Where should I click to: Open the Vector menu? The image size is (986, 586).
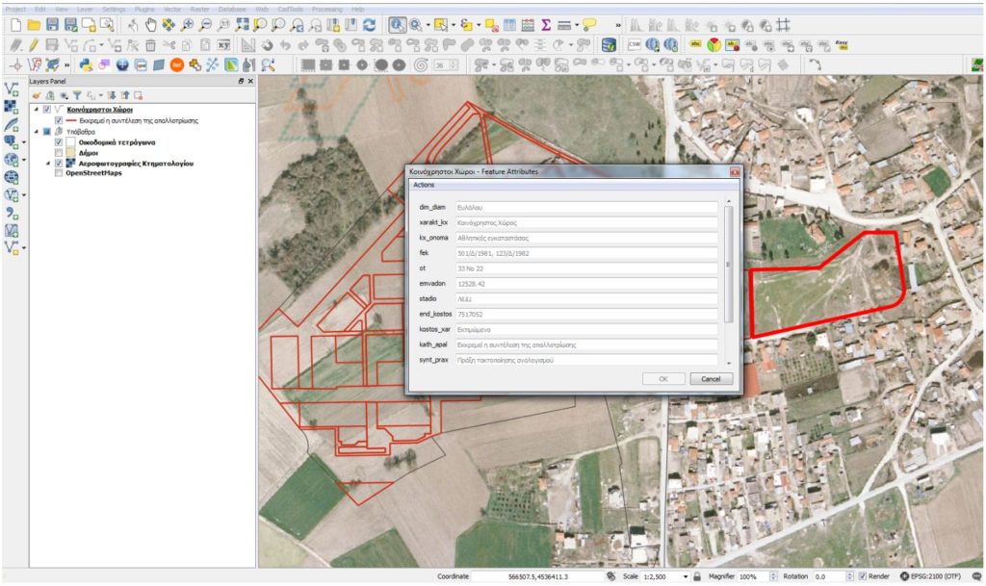pyautogui.click(x=172, y=8)
